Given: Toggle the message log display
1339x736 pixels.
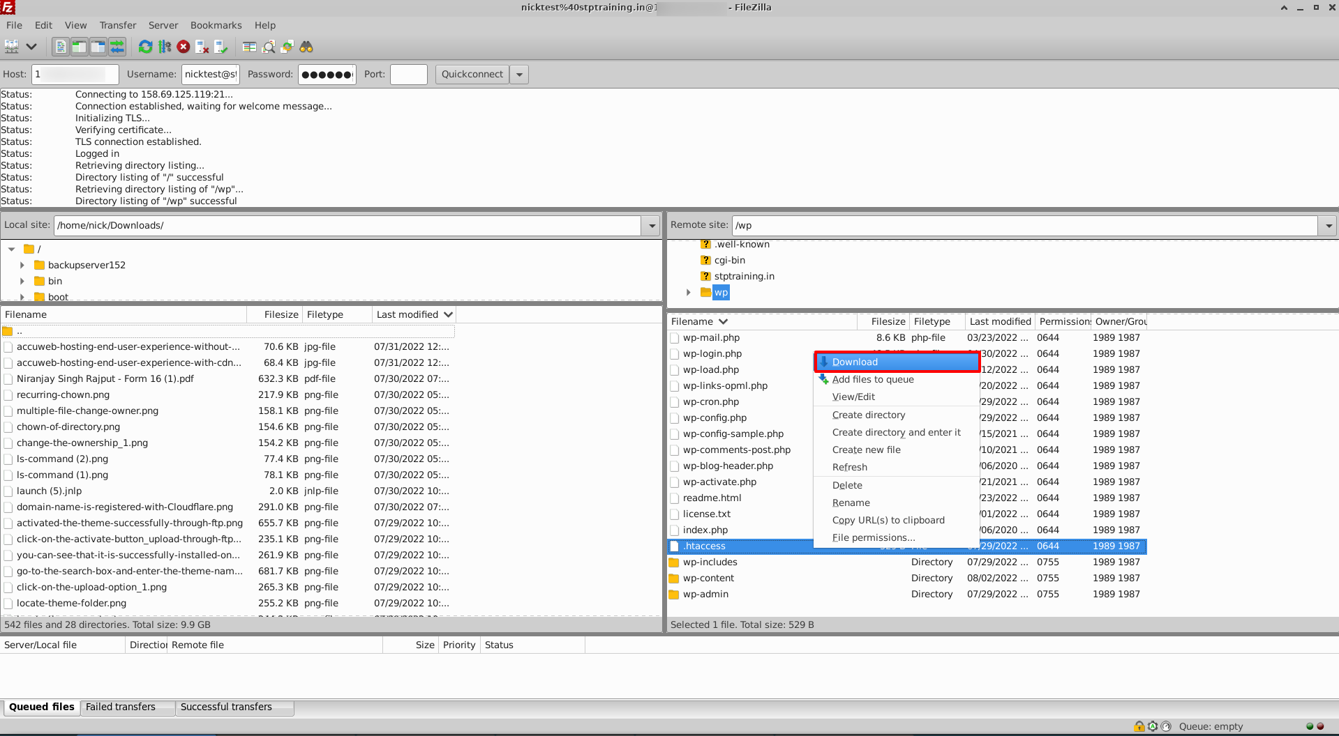Looking at the screenshot, I should 61,47.
